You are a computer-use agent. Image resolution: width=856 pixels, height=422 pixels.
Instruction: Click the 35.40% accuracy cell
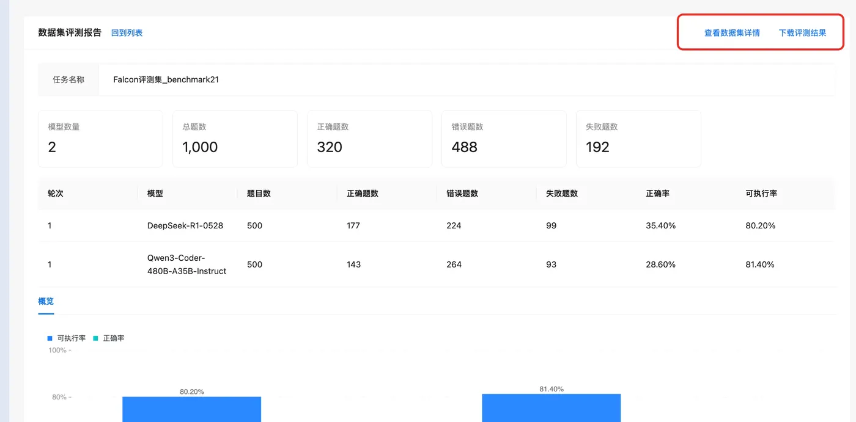[661, 225]
